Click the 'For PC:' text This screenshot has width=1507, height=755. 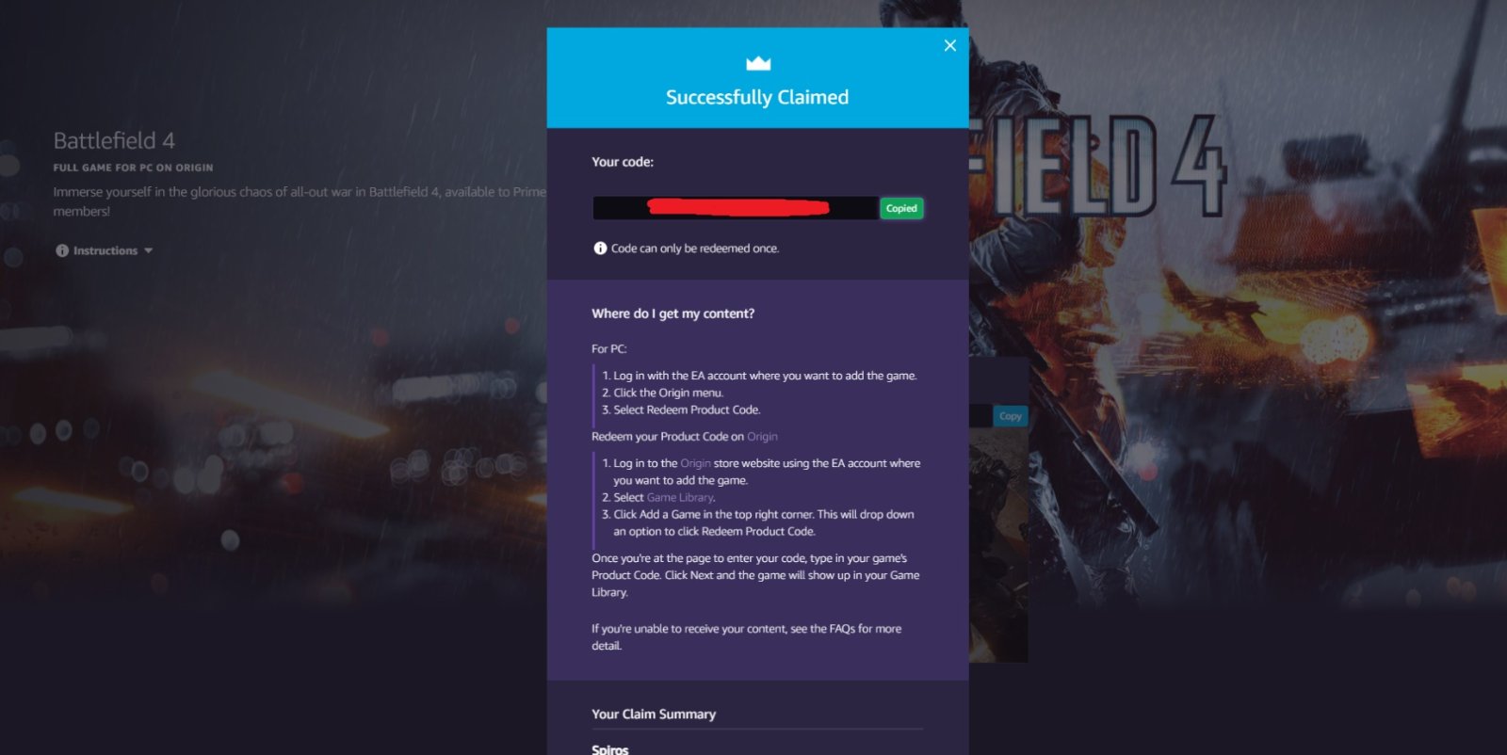(x=609, y=348)
